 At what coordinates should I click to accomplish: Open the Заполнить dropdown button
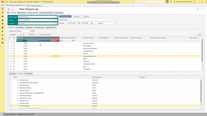tap(32, 34)
